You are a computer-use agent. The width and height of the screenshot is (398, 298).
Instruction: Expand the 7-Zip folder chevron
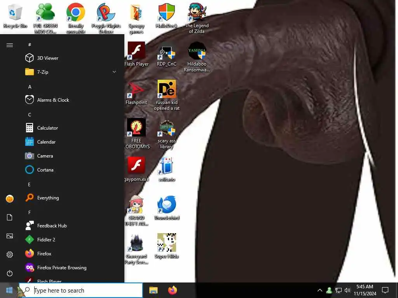coord(114,72)
